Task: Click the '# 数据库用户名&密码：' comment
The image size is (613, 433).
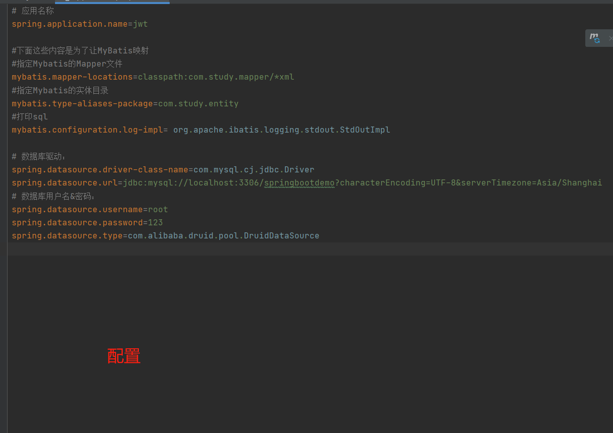Action: pos(54,196)
